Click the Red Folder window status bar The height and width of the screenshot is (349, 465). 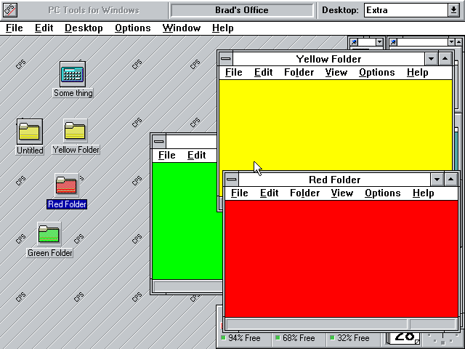341,324
